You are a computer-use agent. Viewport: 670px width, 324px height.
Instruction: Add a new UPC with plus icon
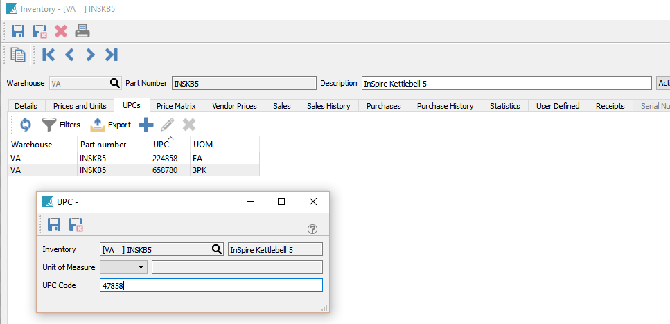146,125
